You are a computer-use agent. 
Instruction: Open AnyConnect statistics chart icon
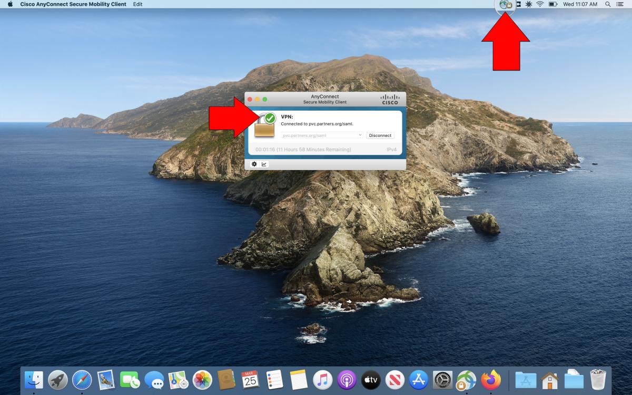[264, 164]
